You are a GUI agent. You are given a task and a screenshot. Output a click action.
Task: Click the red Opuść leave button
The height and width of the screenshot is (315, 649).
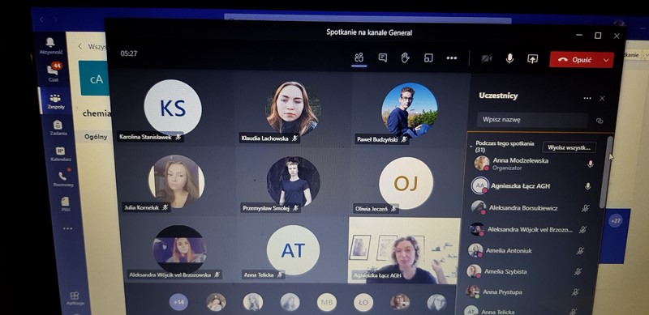point(575,60)
